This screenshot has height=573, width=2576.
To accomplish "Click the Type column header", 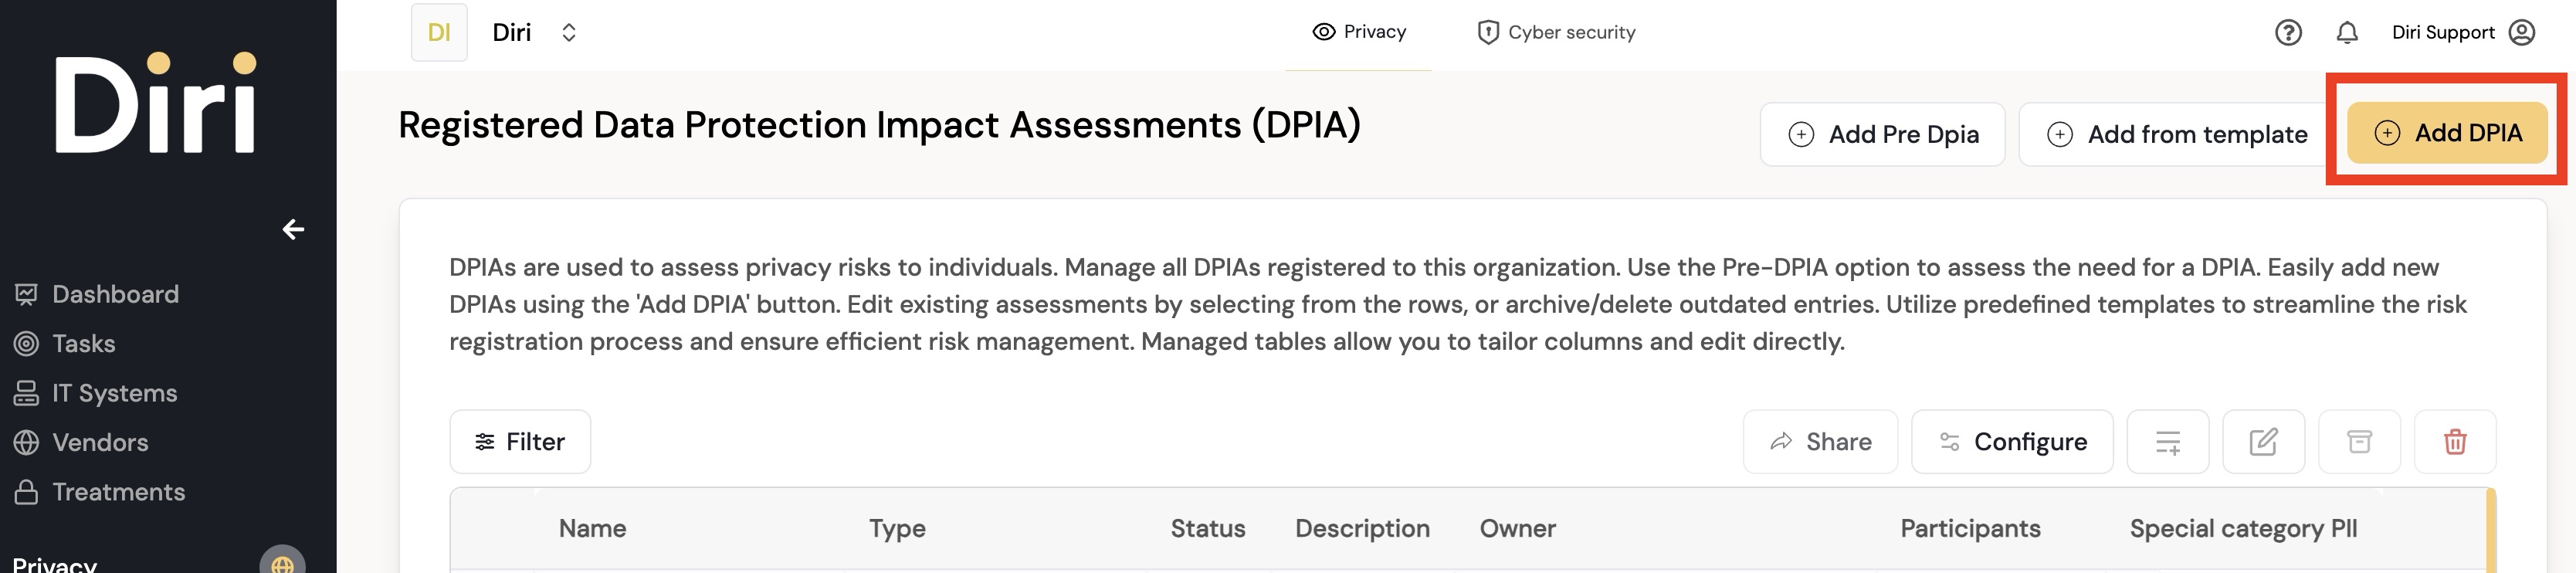I will [897, 529].
